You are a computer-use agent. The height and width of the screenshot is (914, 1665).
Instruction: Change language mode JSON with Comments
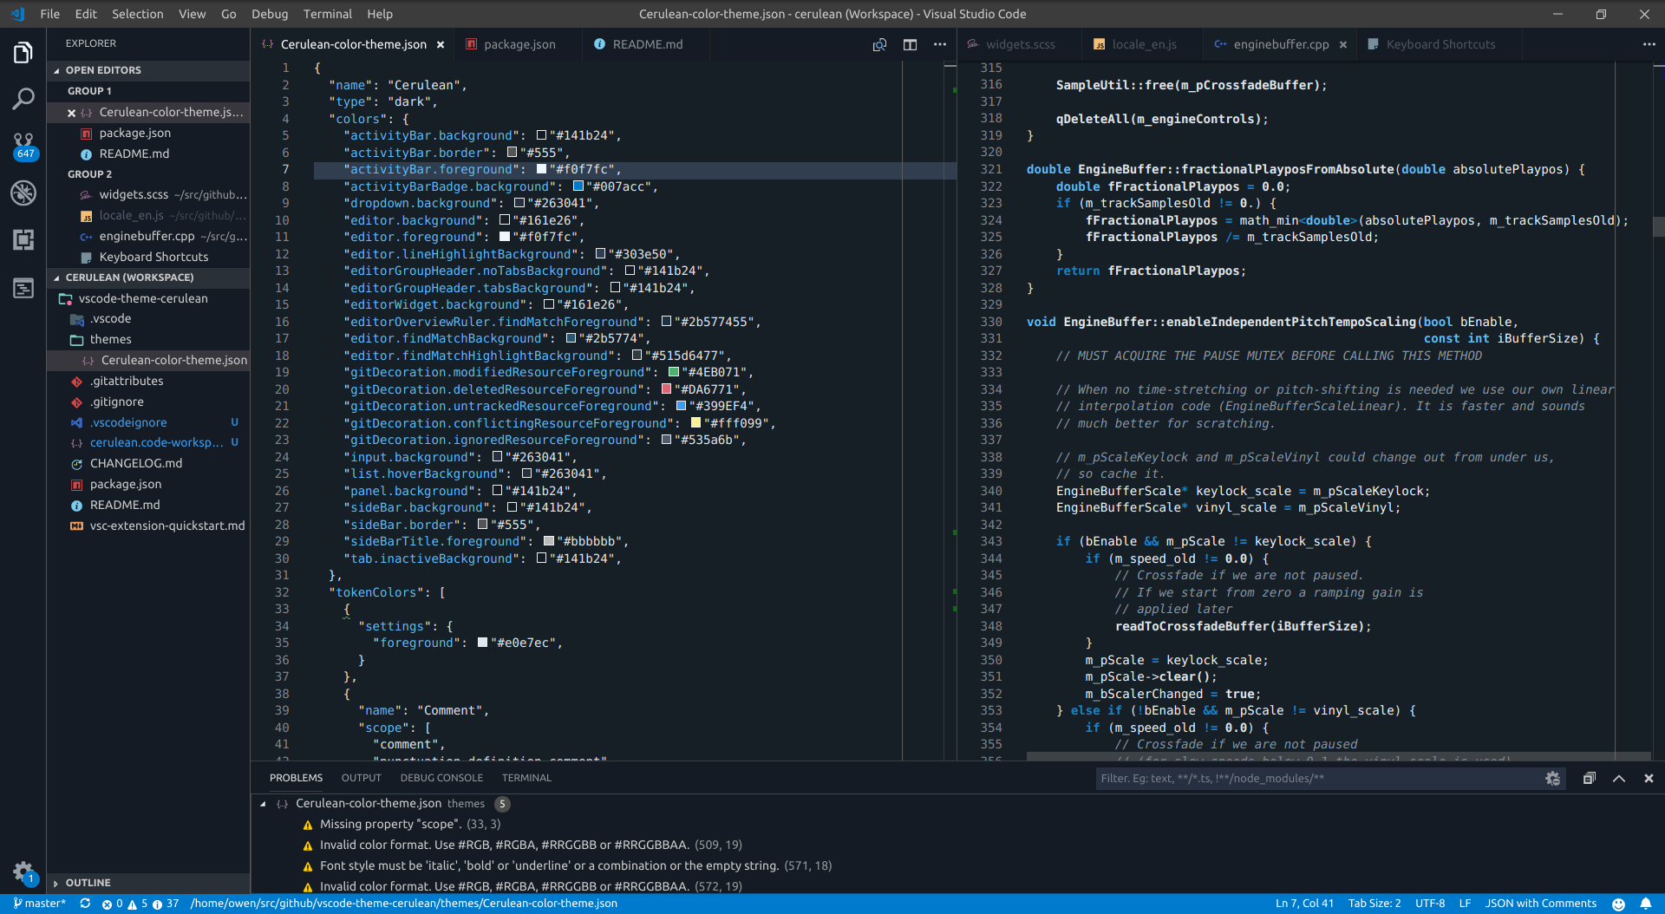click(x=1540, y=904)
